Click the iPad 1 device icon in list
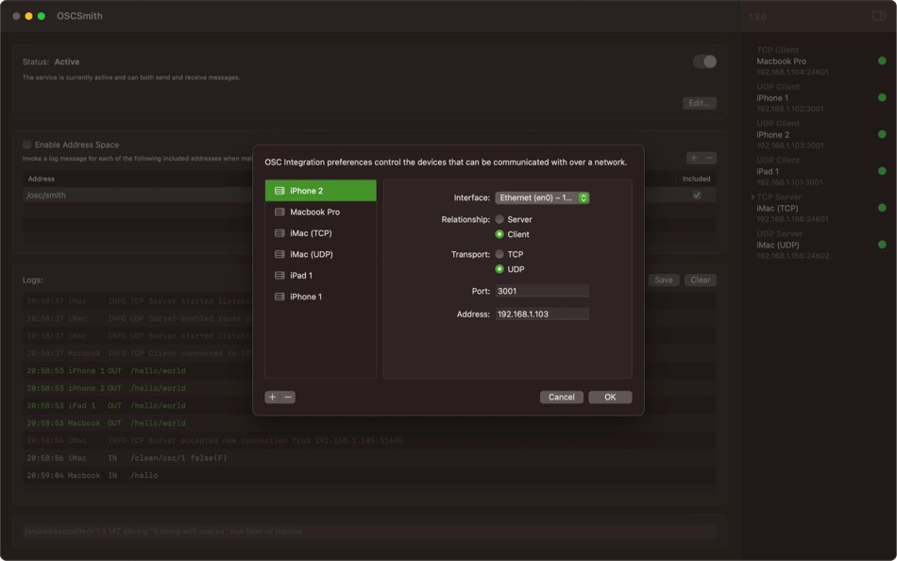The height and width of the screenshot is (561, 897). pyautogui.click(x=279, y=276)
